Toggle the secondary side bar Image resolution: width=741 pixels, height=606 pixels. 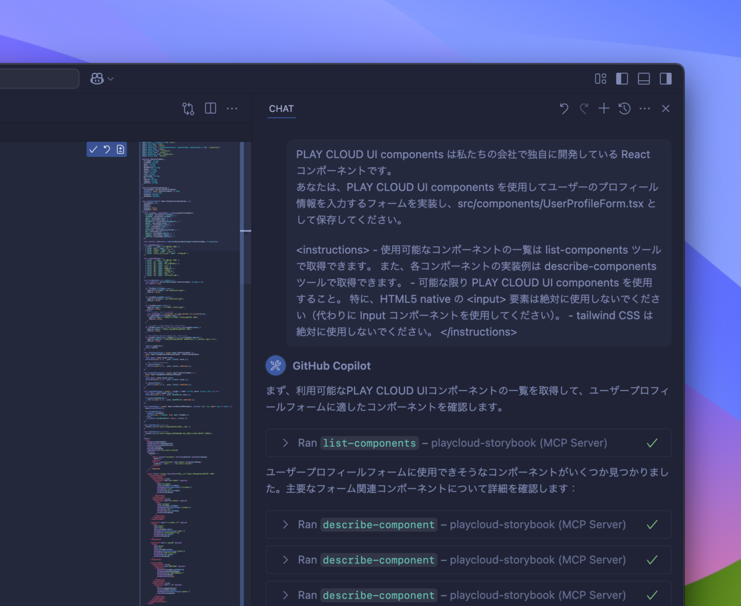(x=666, y=78)
